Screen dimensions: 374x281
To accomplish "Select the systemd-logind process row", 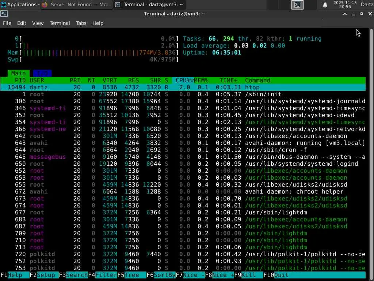I will click(x=183, y=164).
